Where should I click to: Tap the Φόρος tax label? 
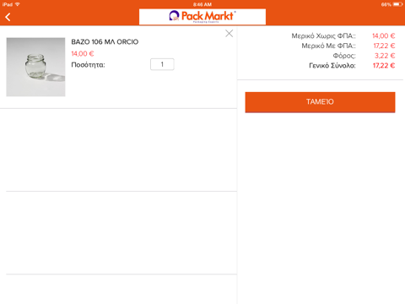click(x=344, y=56)
